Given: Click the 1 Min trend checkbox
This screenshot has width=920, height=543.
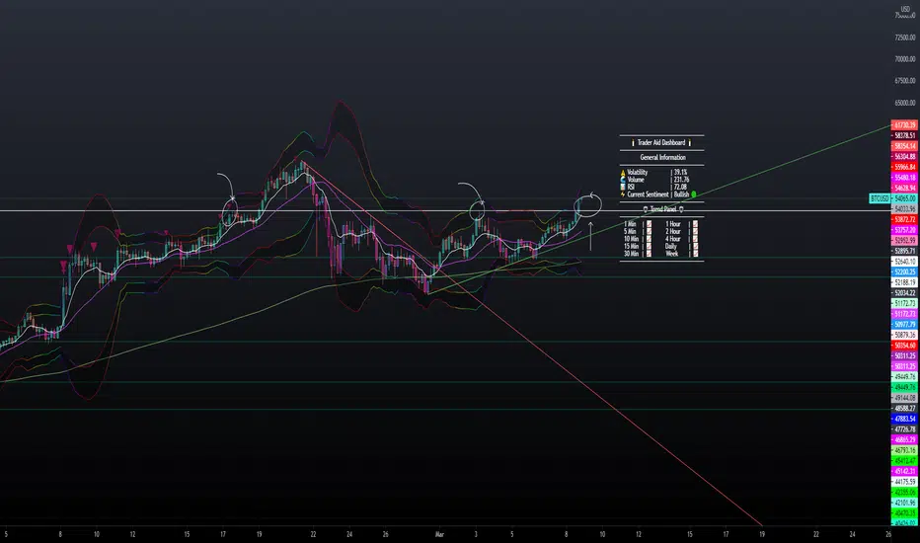Looking at the screenshot, I should (x=649, y=224).
